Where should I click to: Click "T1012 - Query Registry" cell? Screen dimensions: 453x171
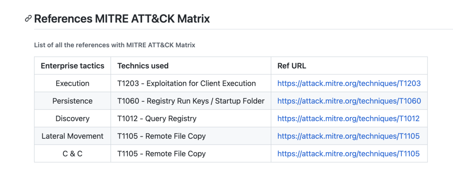click(191, 119)
